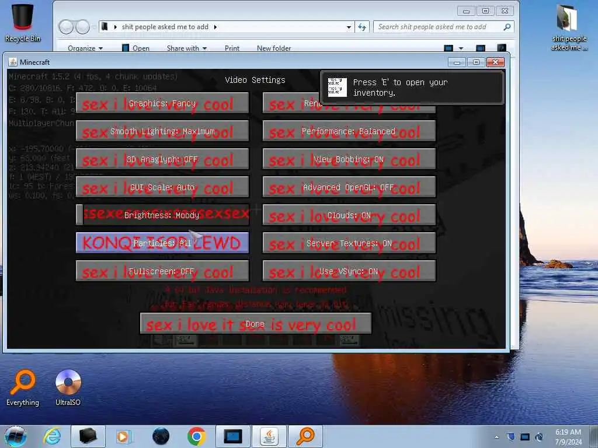Switch to Explorer folder taskbar button
The width and height of the screenshot is (598, 448).
[88, 436]
